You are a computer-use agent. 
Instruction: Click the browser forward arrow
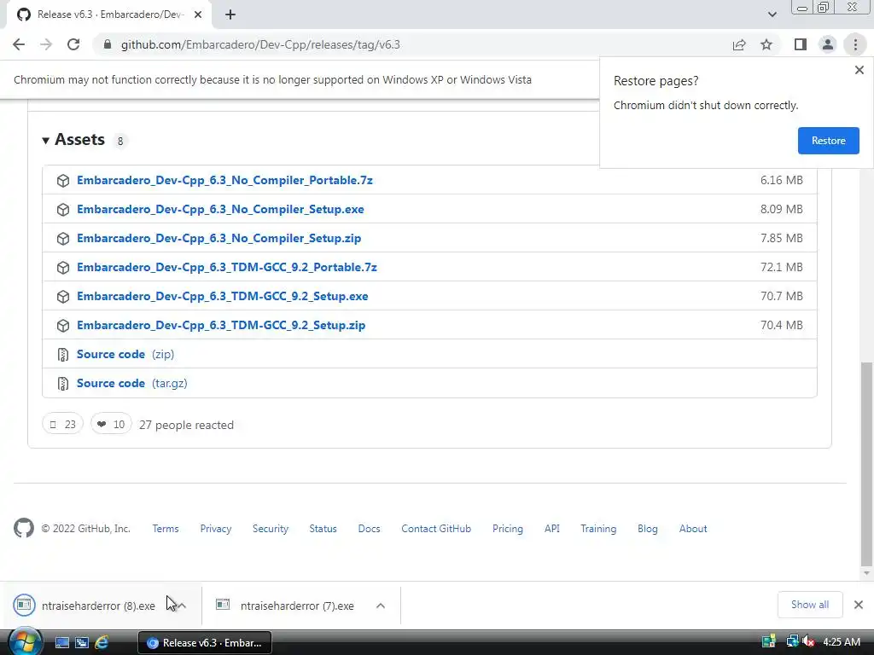point(46,44)
